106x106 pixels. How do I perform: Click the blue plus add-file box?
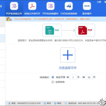68,55
